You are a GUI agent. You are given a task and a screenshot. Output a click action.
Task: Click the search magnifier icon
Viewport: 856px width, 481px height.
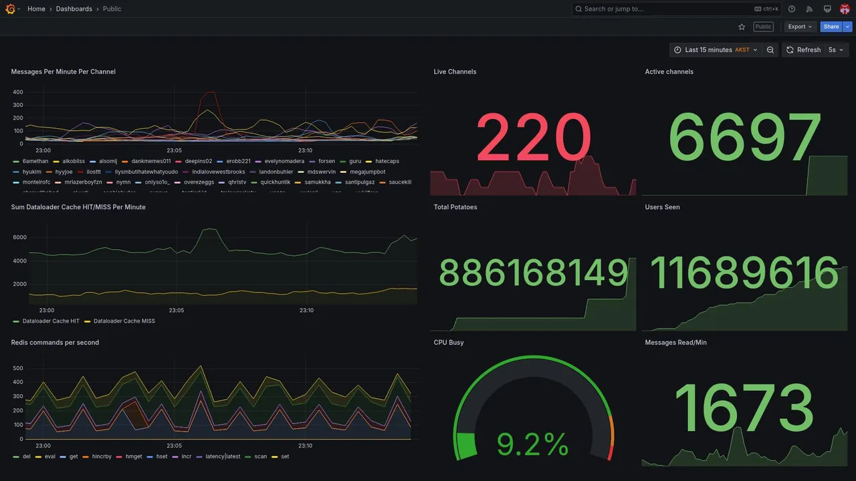click(x=578, y=9)
